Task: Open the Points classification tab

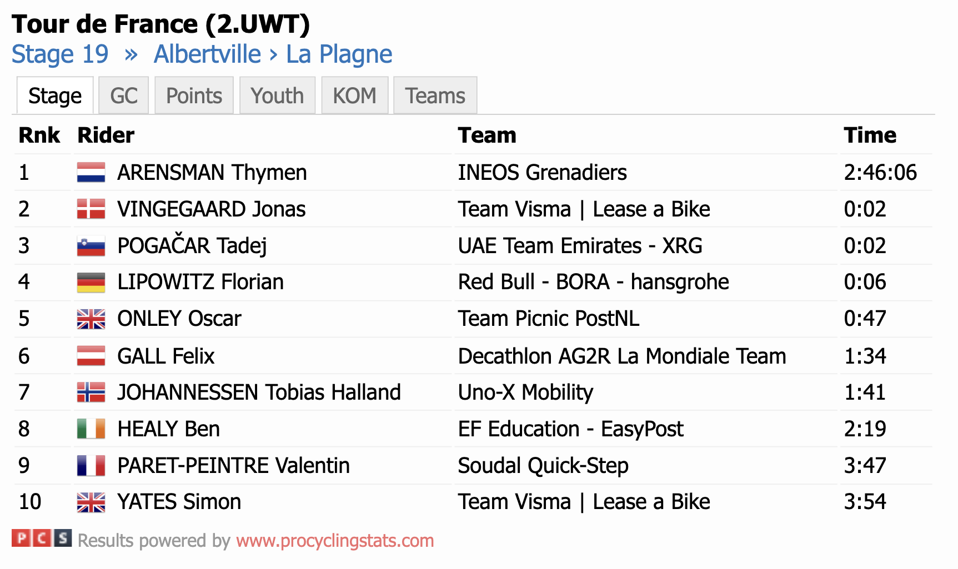Action: pos(194,95)
